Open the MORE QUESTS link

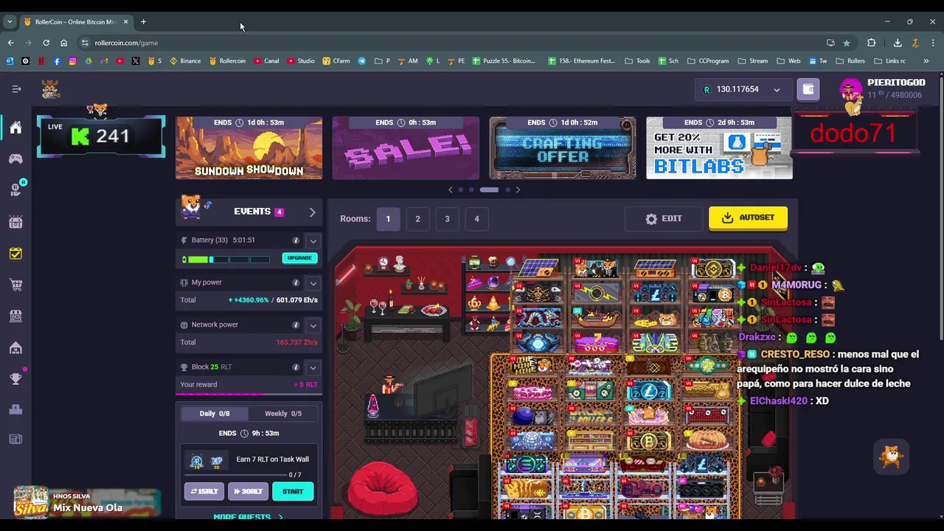[248, 517]
